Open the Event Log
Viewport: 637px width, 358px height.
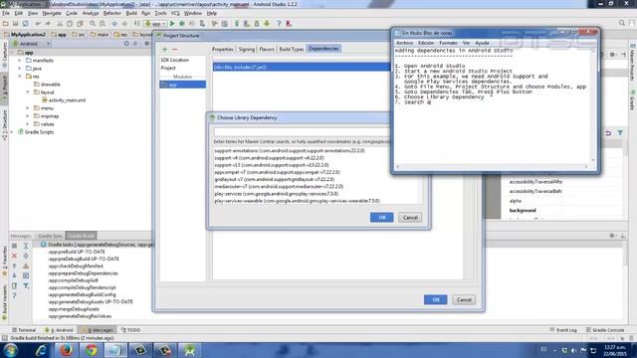(563, 330)
